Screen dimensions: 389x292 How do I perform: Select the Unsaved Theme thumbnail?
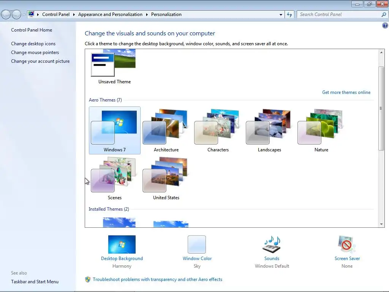tap(113, 63)
